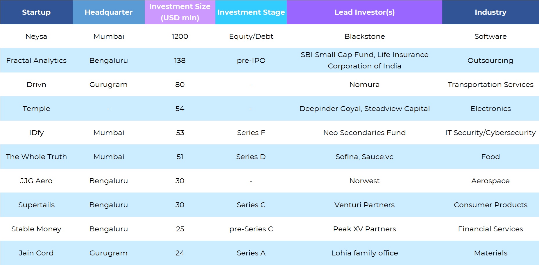This screenshot has height=265, width=539.
Task: Select The Whole Truth cell
Action: tap(36, 157)
